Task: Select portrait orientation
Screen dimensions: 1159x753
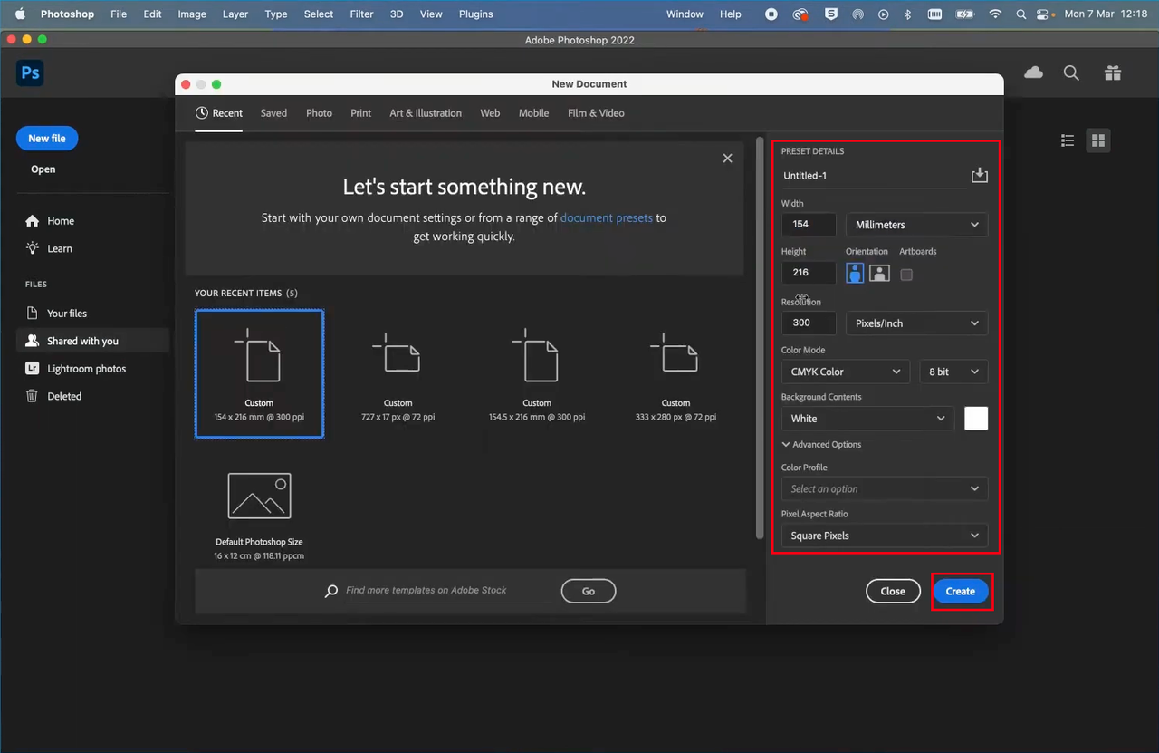Action: click(x=855, y=272)
